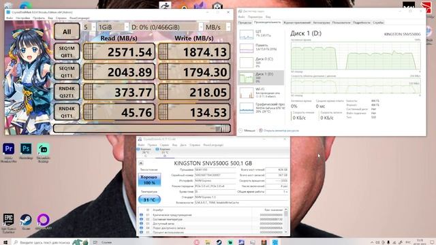
Task: Select the Память entry in Task Manager sidebar
Action: (x=261, y=48)
